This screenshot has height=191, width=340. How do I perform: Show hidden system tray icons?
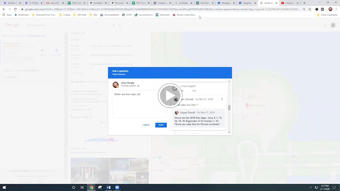311,188
